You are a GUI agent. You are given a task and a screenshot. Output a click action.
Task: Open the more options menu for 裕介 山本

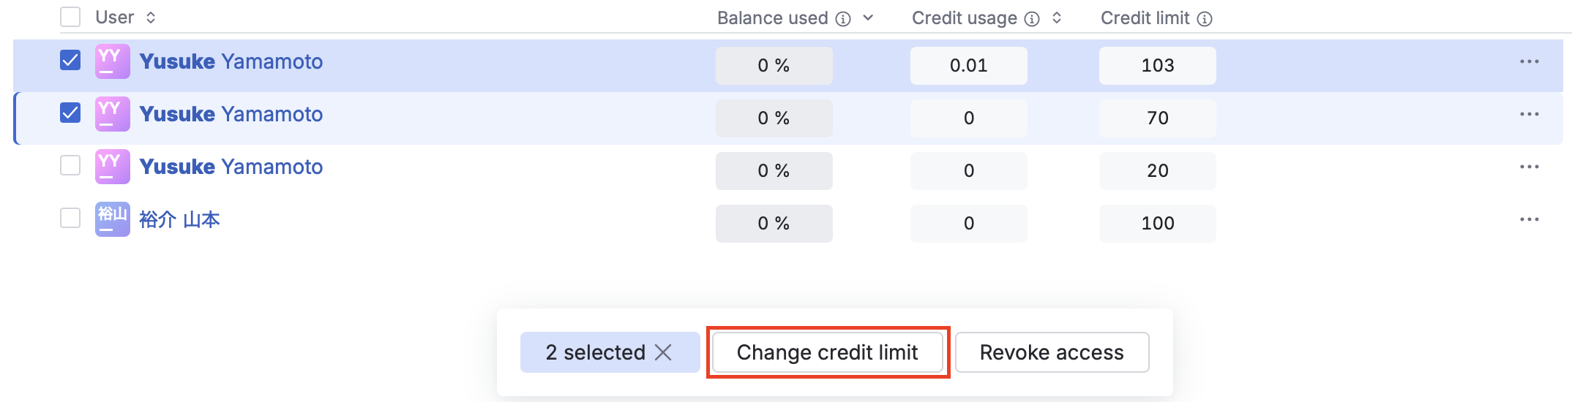pyautogui.click(x=1529, y=220)
